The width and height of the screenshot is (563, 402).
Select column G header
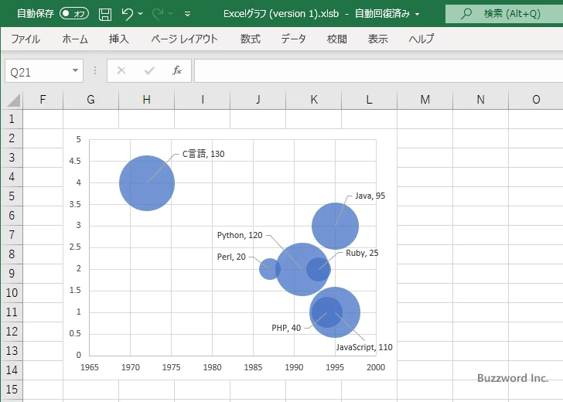[x=90, y=100]
